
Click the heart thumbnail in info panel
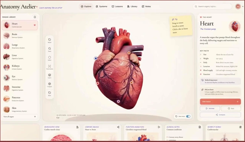click(x=235, y=26)
